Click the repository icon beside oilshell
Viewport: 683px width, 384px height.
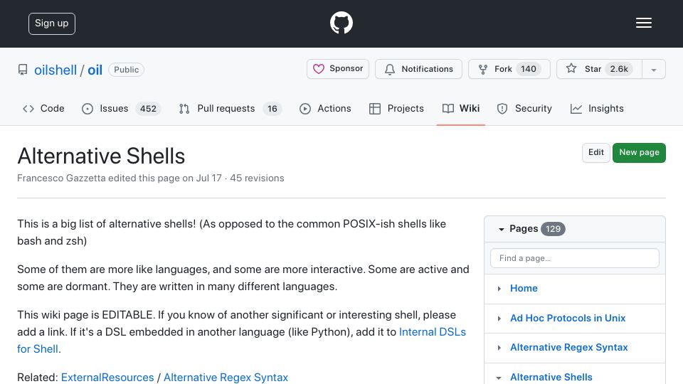pos(23,70)
